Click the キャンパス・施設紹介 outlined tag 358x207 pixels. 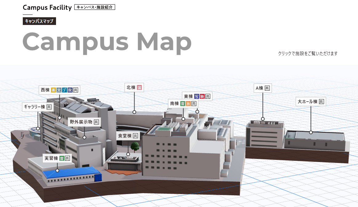pos(95,7)
